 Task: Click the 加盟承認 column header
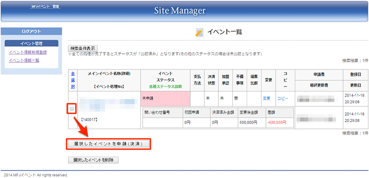pyautogui.click(x=225, y=80)
